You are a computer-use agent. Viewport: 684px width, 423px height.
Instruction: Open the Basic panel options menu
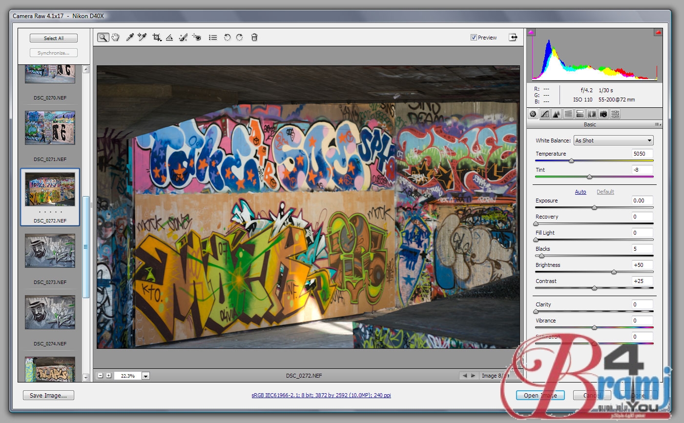[658, 125]
